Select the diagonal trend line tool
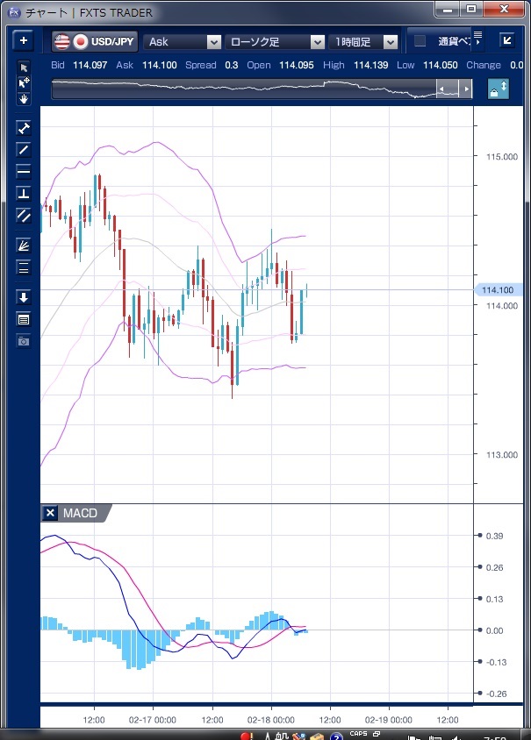Viewport: 531px width, 740px height. (x=24, y=149)
